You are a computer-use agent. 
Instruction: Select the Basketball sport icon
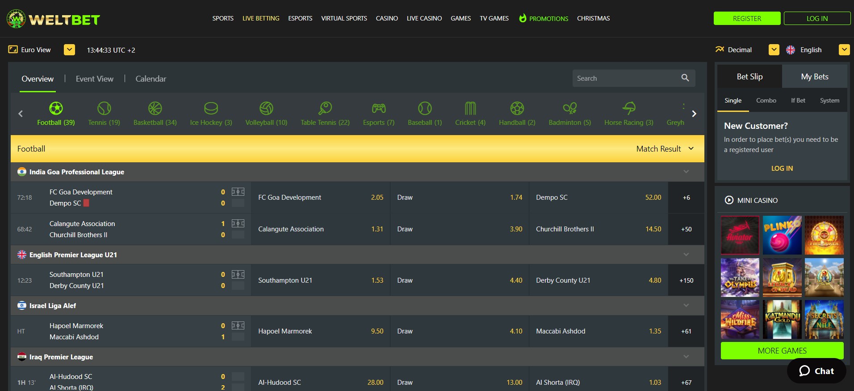coord(155,108)
